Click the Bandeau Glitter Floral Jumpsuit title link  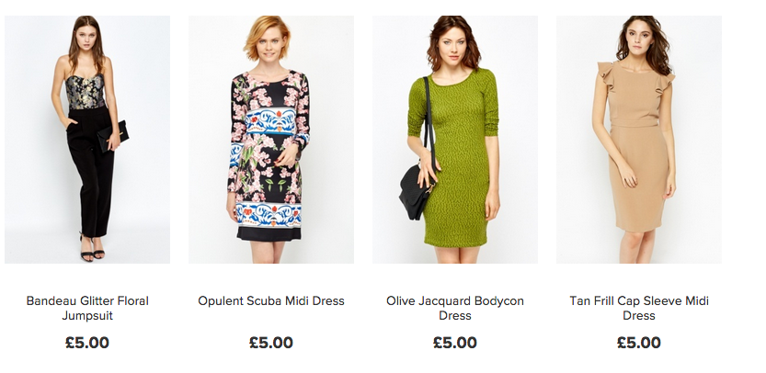(87, 308)
